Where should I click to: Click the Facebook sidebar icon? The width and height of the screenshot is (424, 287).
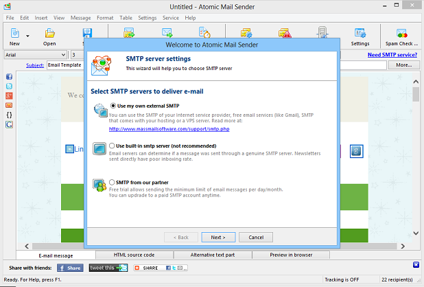click(9, 76)
